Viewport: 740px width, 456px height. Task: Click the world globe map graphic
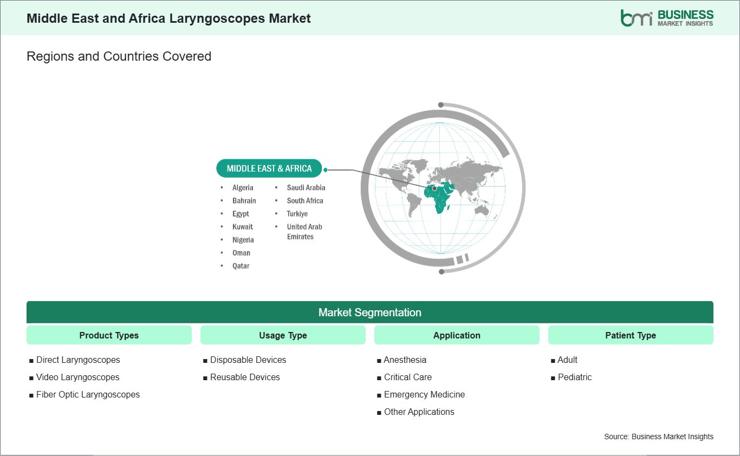tap(442, 188)
